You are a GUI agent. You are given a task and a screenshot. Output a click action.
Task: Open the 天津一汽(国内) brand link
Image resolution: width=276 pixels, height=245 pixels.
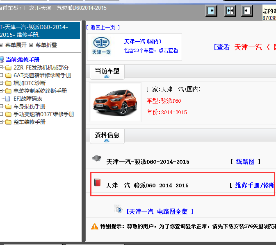pyautogui.click(x=143, y=41)
